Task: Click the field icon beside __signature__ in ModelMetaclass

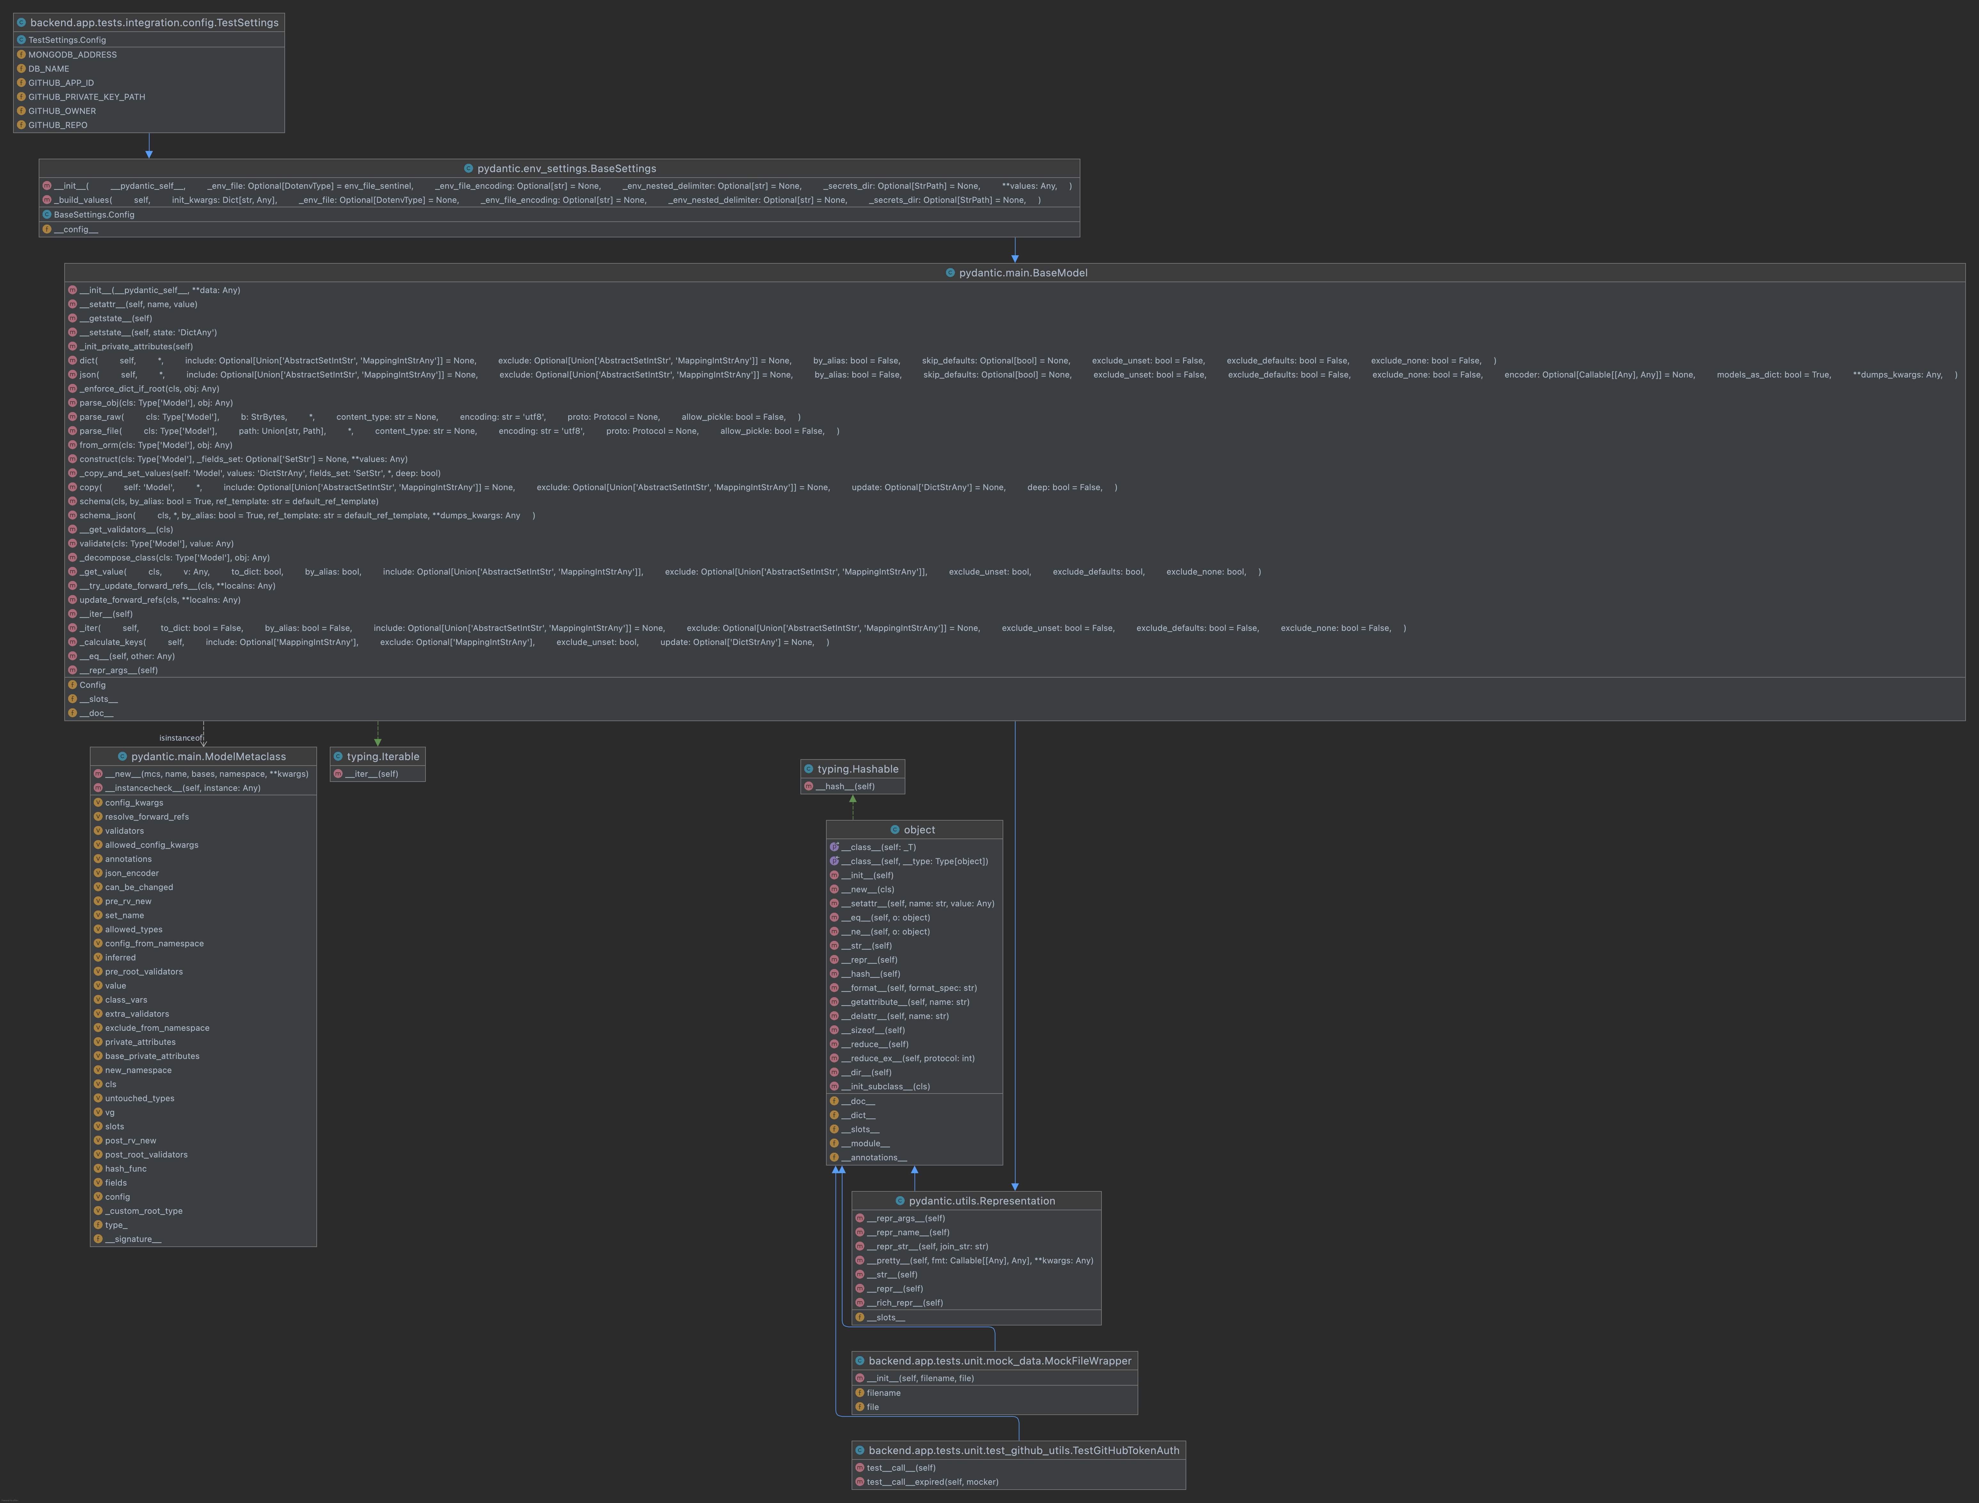Action: click(x=99, y=1239)
